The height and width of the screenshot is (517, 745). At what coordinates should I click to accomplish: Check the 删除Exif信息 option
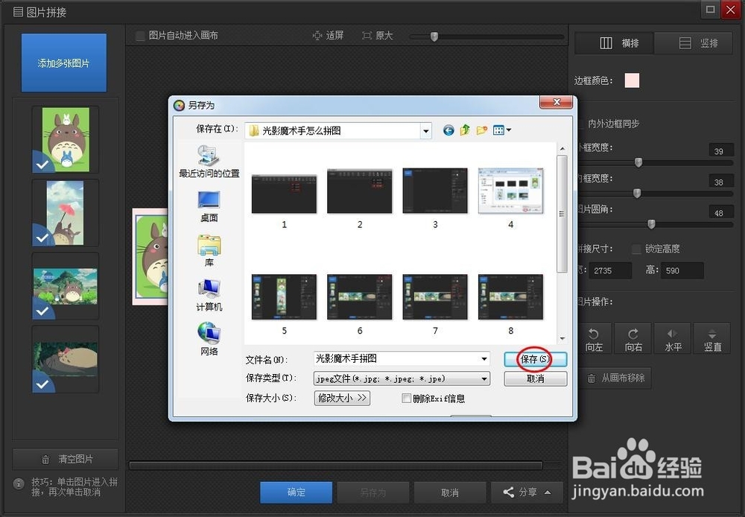(407, 399)
